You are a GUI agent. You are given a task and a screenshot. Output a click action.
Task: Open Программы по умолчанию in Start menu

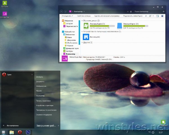(x=46, y=110)
